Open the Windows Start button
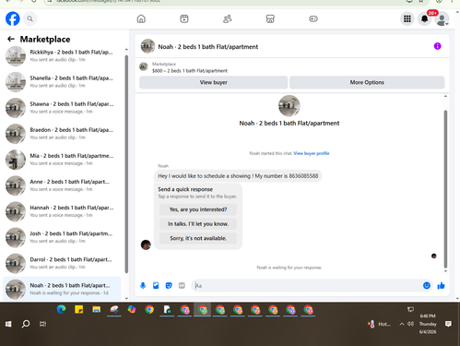Screen dimensions: 460x346 8,324
